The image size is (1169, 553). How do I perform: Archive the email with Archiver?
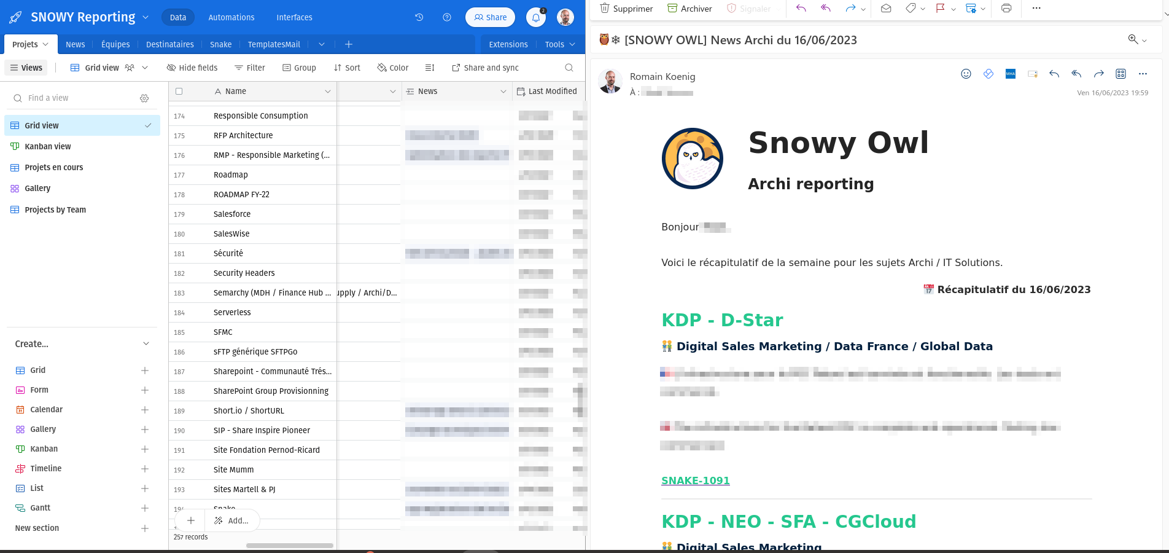(690, 9)
